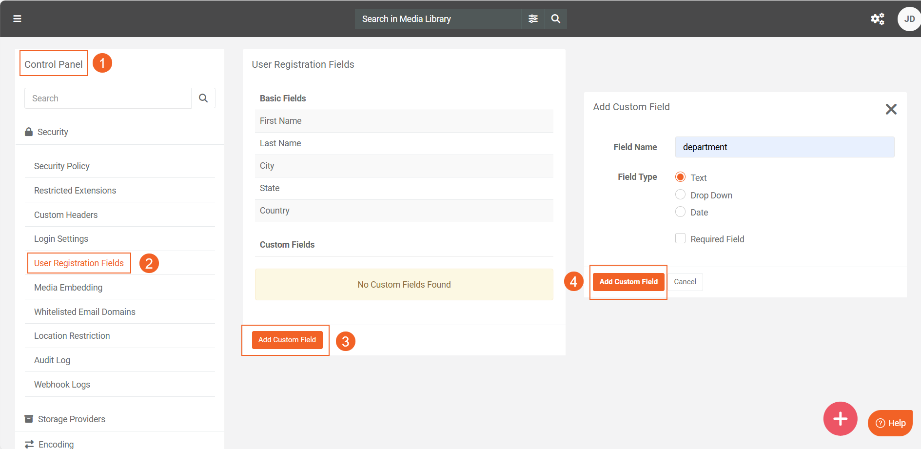
Task: Go to Audit Log menu item
Action: click(x=52, y=360)
